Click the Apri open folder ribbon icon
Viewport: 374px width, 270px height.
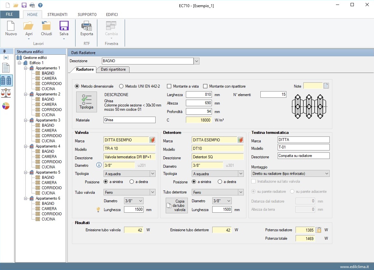[x=29, y=26]
